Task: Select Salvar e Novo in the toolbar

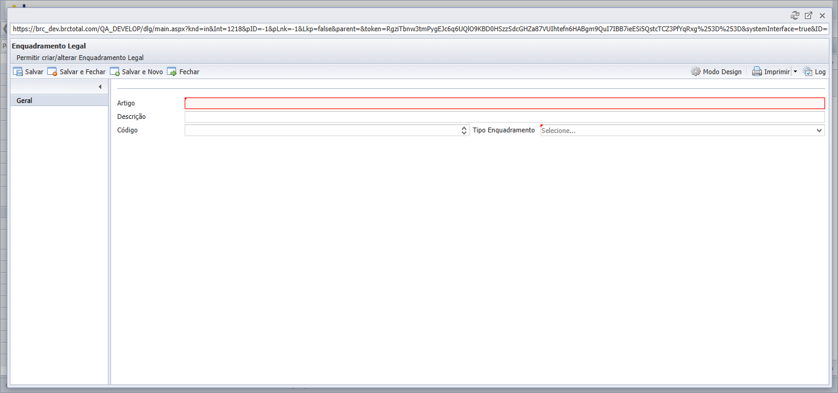Action: 136,72
